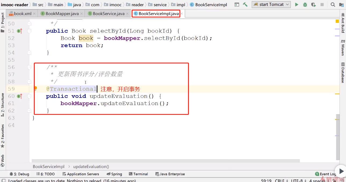346x182 pixels.
Task: Collapse the Javadoc comment fold at line 56
Action: (x=29, y=67)
